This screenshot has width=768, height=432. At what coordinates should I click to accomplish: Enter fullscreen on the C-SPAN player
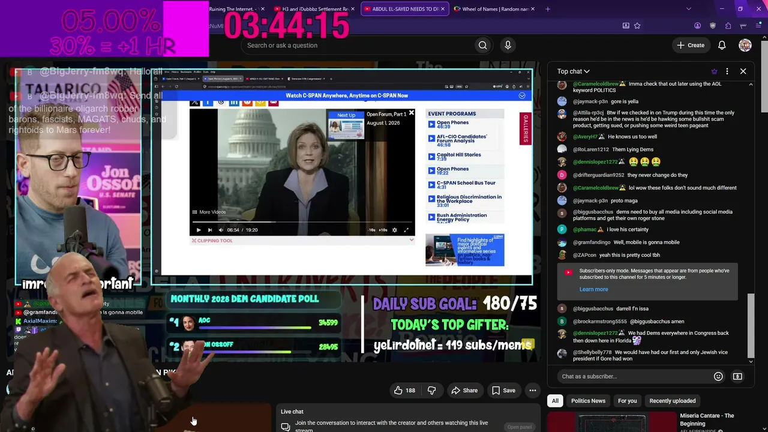pos(406,230)
